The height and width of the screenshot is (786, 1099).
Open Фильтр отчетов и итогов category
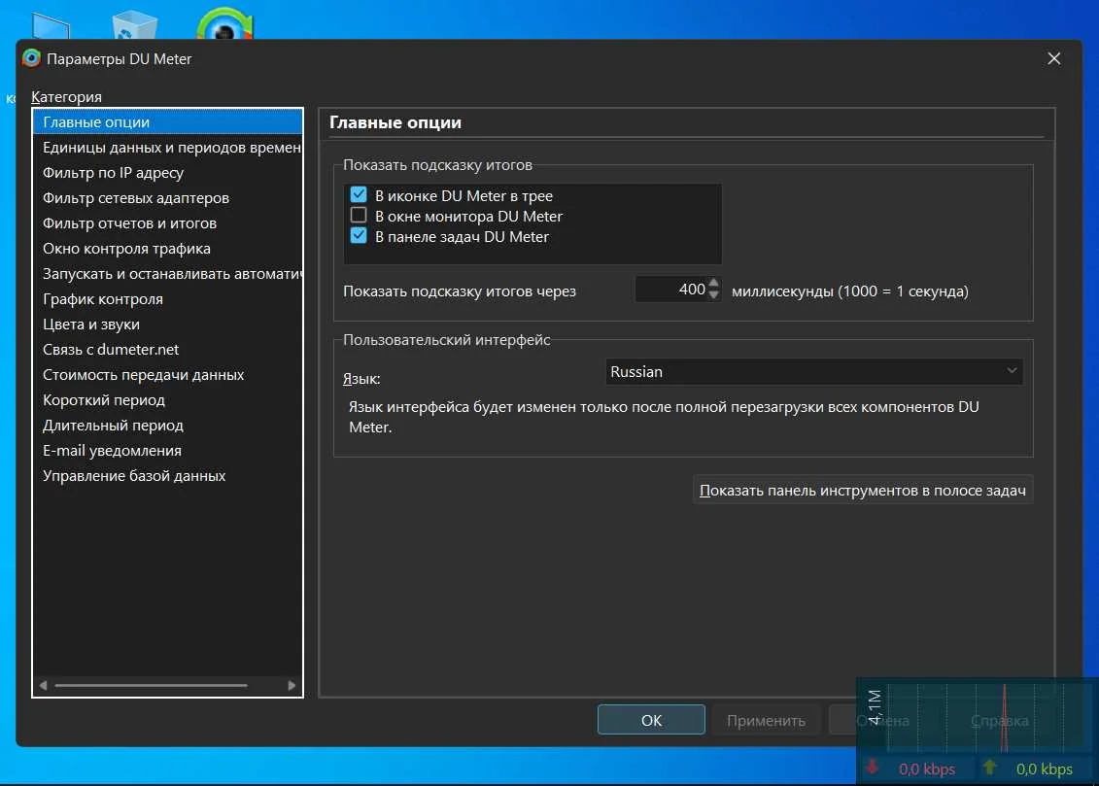click(167, 222)
